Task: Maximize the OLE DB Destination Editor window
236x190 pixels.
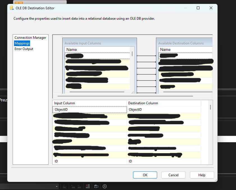Action: [198, 8]
